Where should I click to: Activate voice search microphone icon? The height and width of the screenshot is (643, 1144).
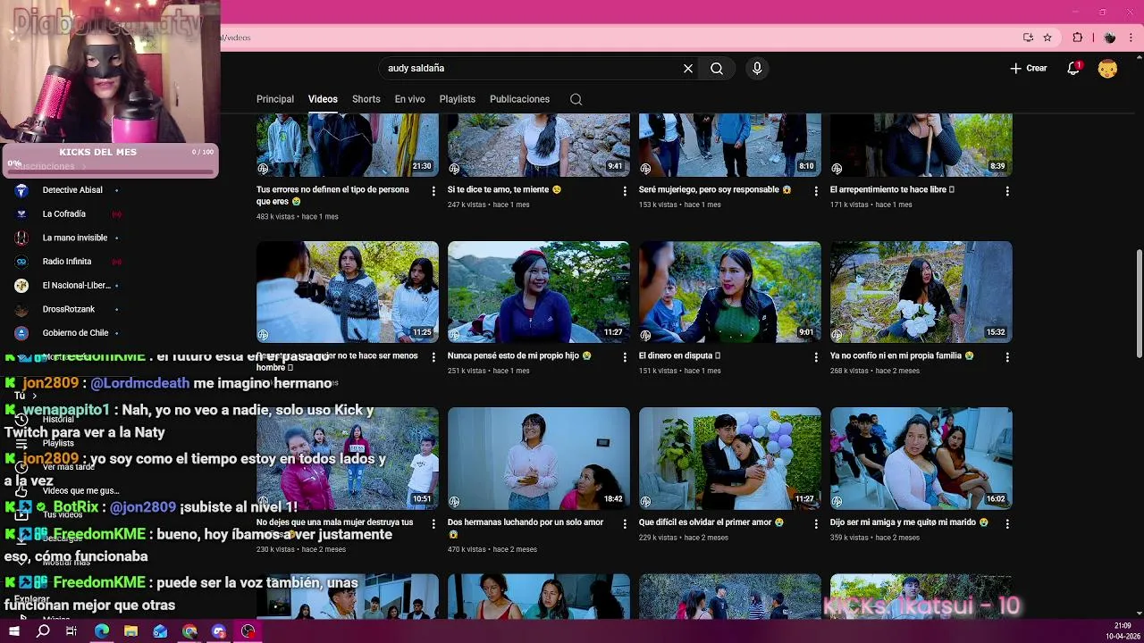[x=757, y=68]
